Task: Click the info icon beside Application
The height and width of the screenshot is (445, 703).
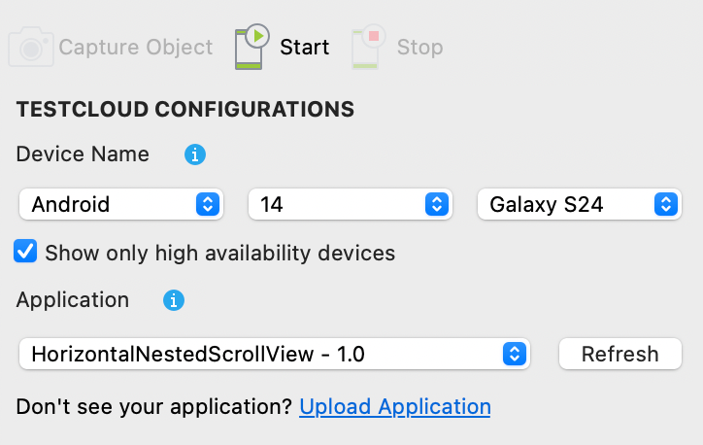Action: point(174,301)
